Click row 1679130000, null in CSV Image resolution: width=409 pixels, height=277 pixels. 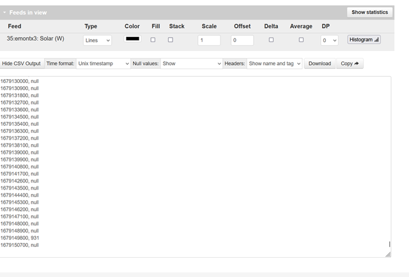pyautogui.click(x=20, y=81)
